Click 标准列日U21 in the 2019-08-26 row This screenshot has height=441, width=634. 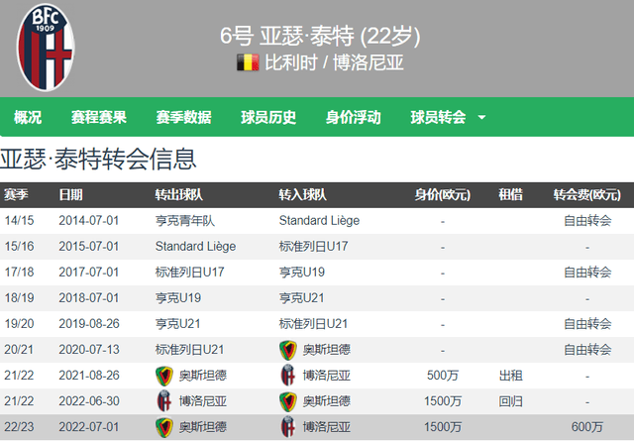(313, 324)
